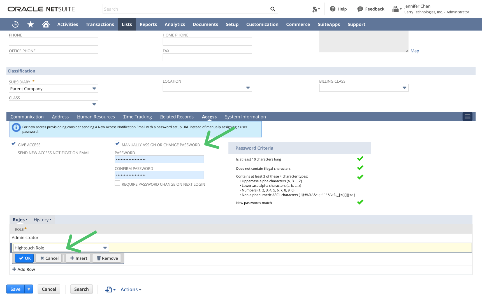Open the Commerce menu
482x301 pixels.
tap(298, 24)
